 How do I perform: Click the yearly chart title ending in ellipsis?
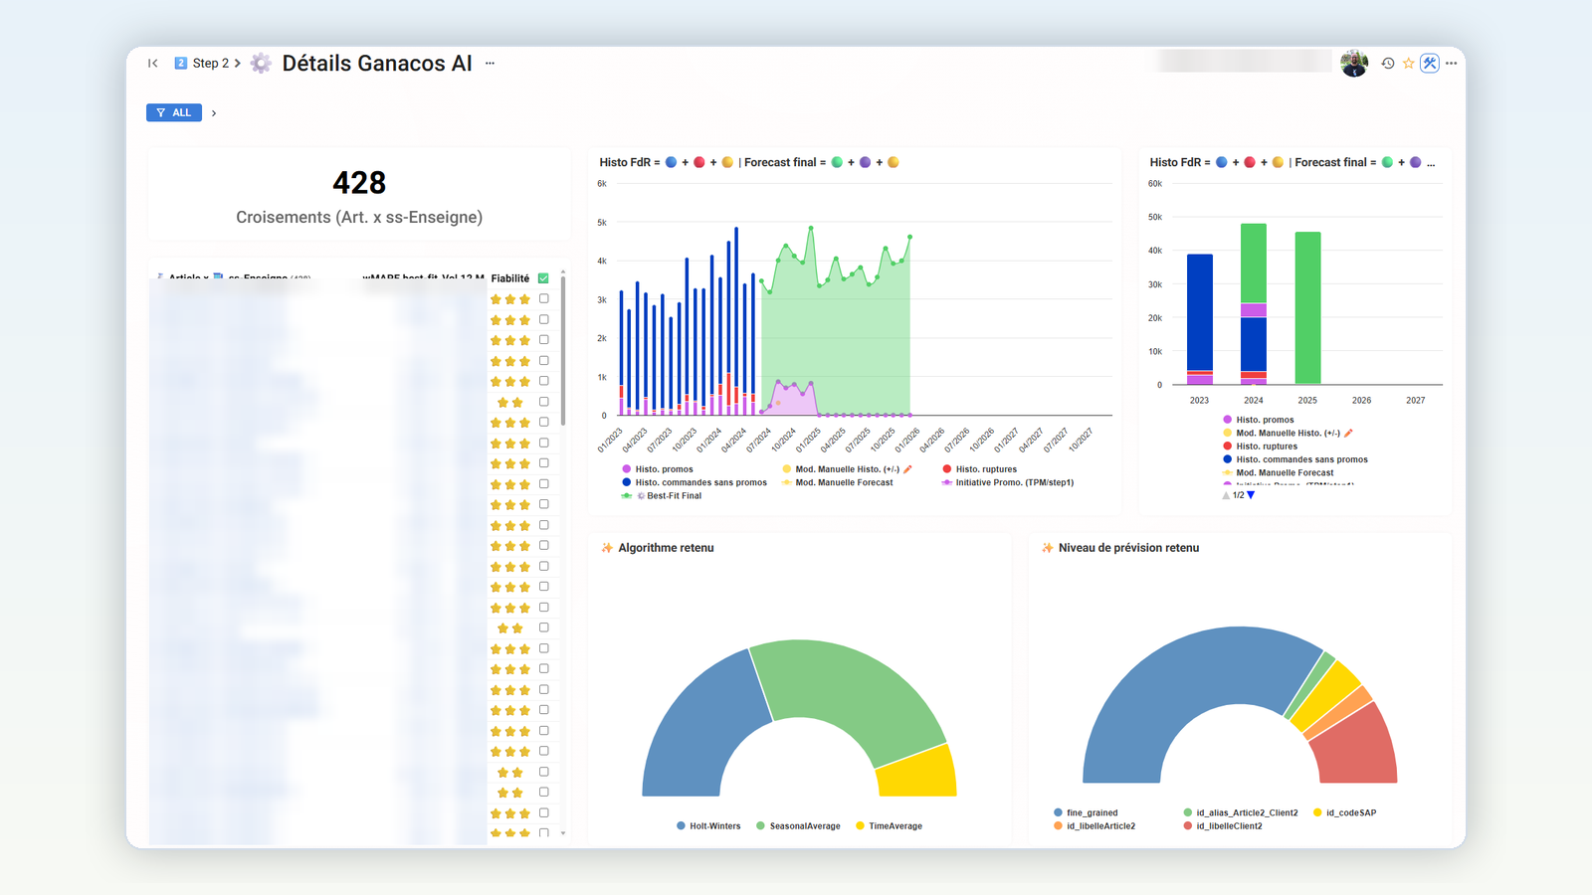[1293, 162]
